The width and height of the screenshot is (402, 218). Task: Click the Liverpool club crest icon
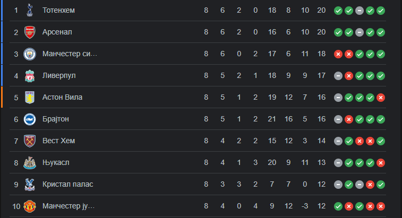[x=30, y=75]
